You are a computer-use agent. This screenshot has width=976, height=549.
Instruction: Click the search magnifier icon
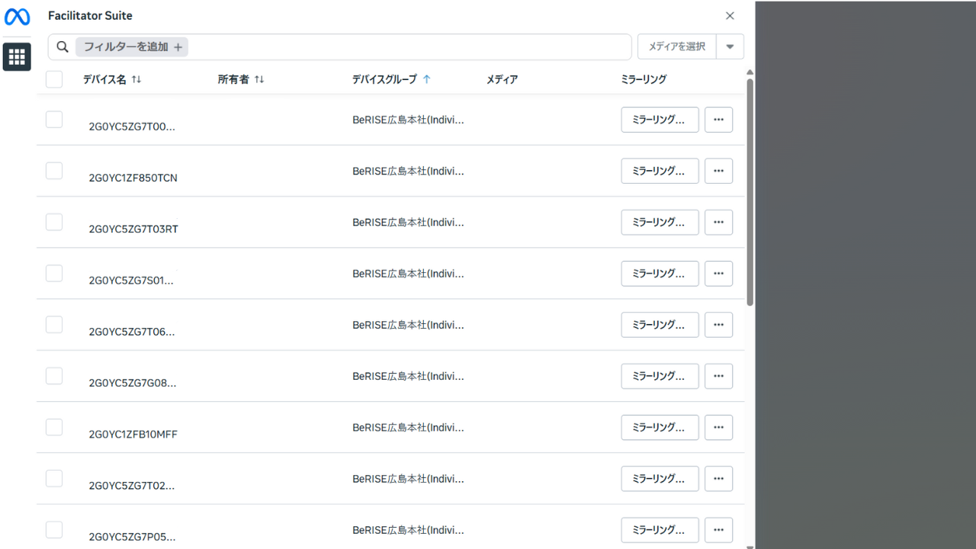63,47
